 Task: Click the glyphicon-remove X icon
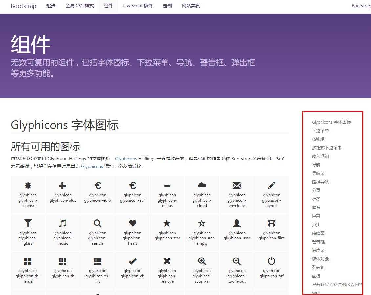point(167,261)
